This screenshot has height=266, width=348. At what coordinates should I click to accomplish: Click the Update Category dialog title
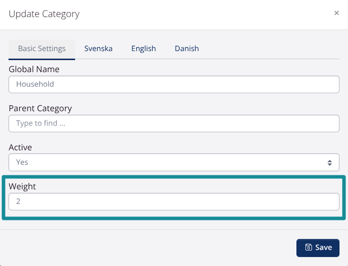tap(44, 14)
